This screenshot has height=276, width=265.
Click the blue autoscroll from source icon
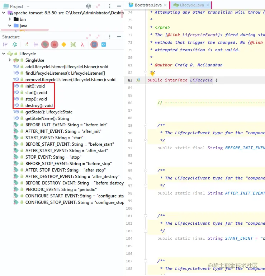click(x=104, y=45)
